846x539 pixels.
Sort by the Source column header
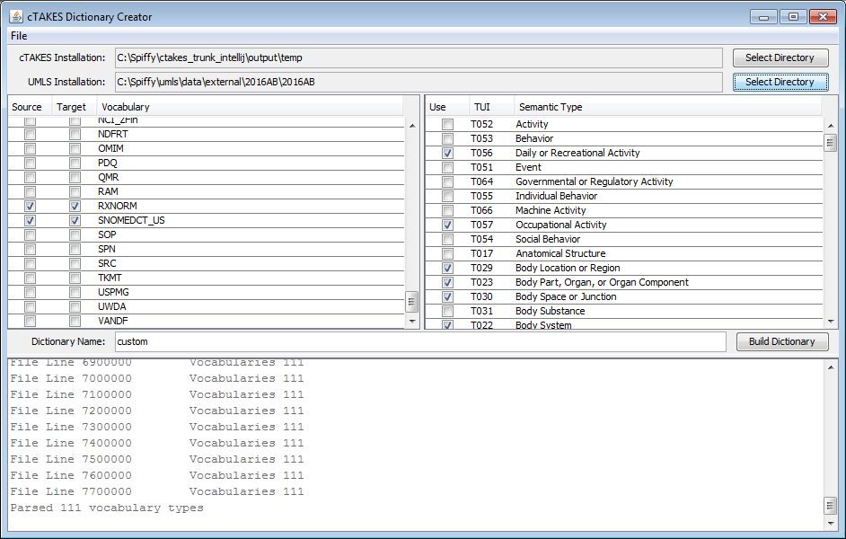30,107
